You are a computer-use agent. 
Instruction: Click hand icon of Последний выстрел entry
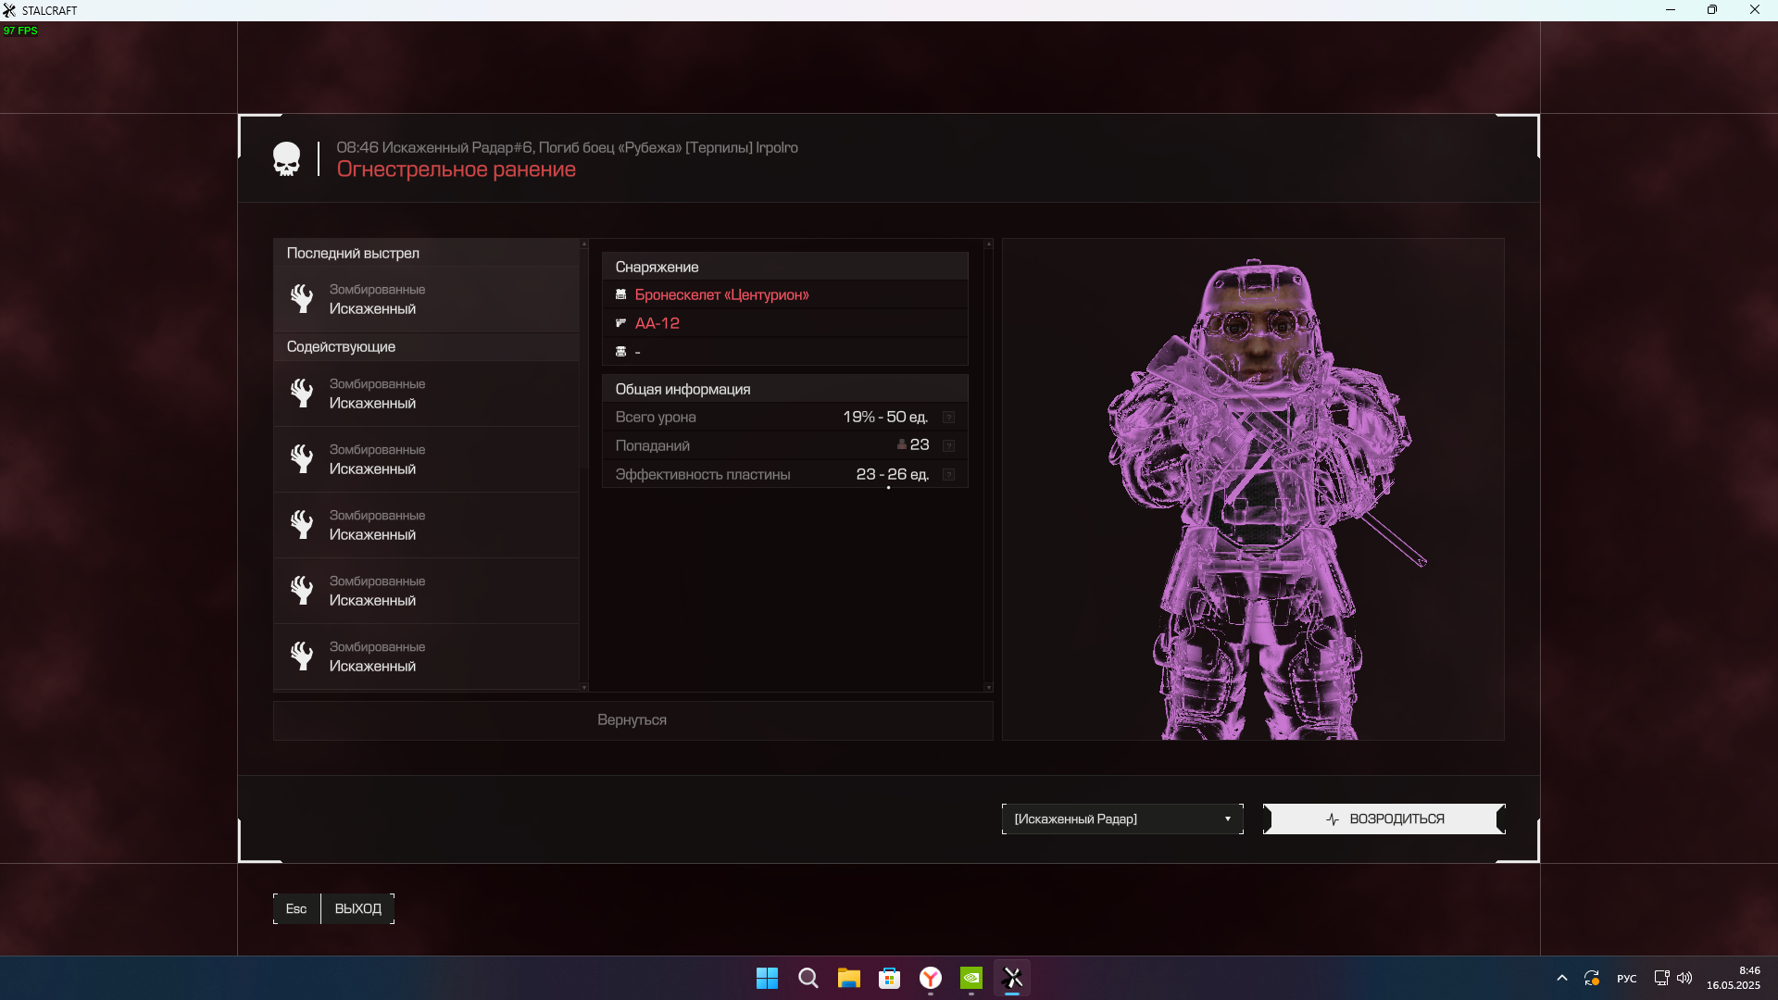tap(302, 298)
